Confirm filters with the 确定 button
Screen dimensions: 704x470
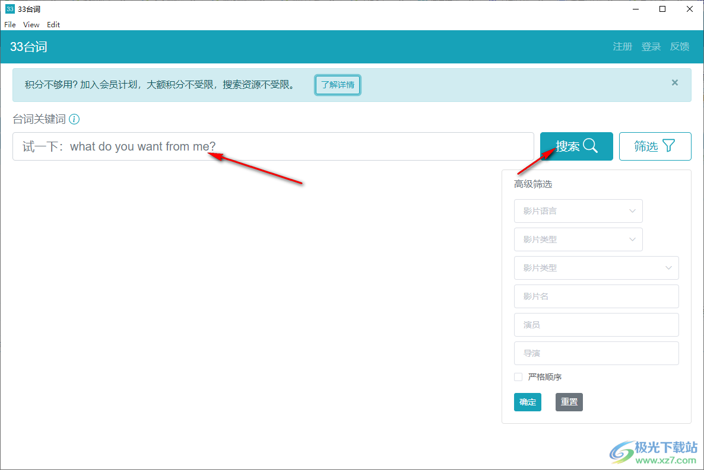click(528, 402)
